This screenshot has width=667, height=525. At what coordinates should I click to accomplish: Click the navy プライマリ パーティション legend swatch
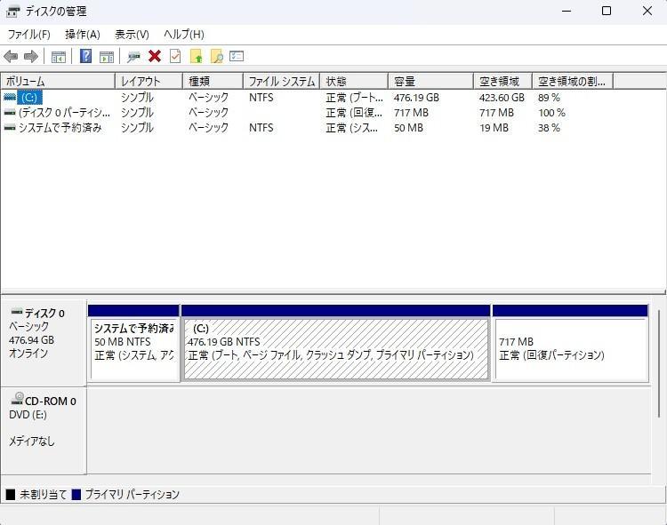coord(76,495)
